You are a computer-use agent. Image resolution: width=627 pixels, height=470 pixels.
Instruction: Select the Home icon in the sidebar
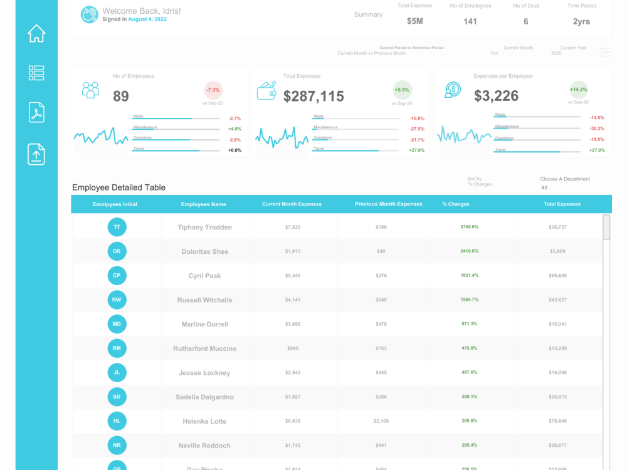(x=36, y=33)
